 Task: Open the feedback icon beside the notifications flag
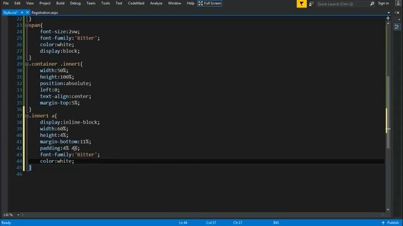coord(311,4)
